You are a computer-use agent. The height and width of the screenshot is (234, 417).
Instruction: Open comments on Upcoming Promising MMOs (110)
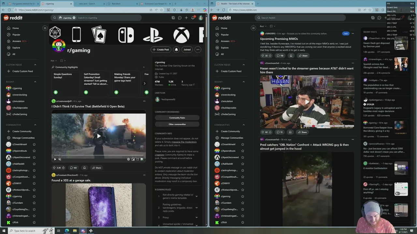coord(280,56)
